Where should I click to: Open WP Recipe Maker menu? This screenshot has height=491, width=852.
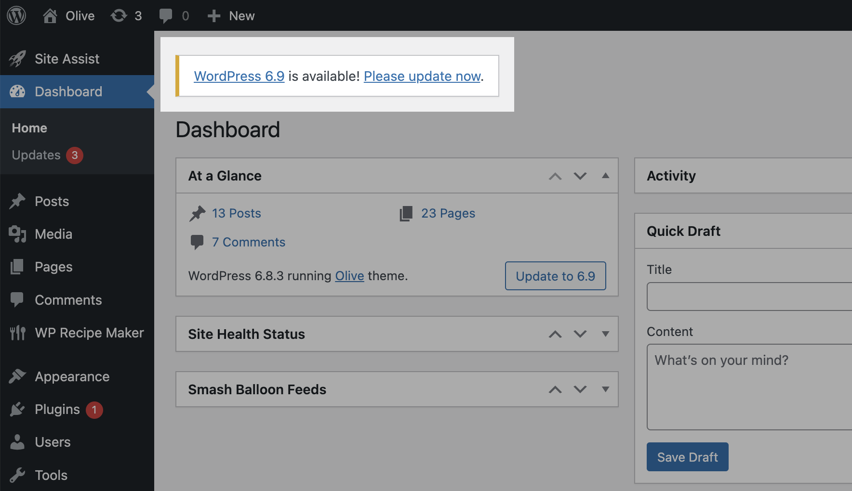coord(77,333)
